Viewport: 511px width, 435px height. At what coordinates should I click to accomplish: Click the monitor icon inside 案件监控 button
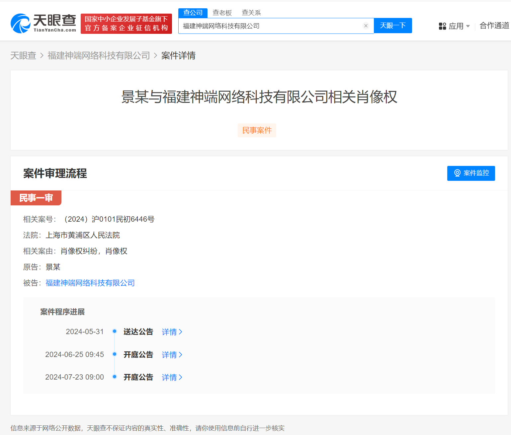coord(457,173)
